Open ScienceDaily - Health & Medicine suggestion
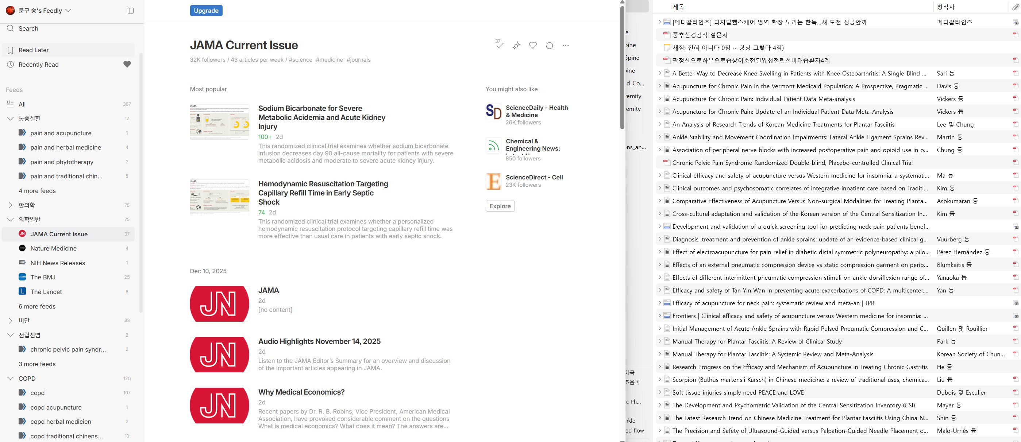The width and height of the screenshot is (1021, 442). click(x=537, y=111)
